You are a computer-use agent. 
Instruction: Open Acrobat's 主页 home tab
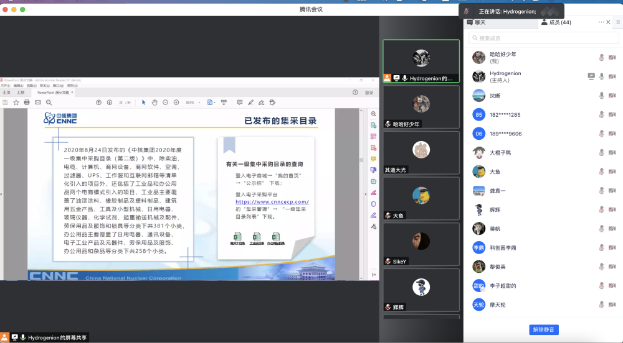[x=6, y=93]
